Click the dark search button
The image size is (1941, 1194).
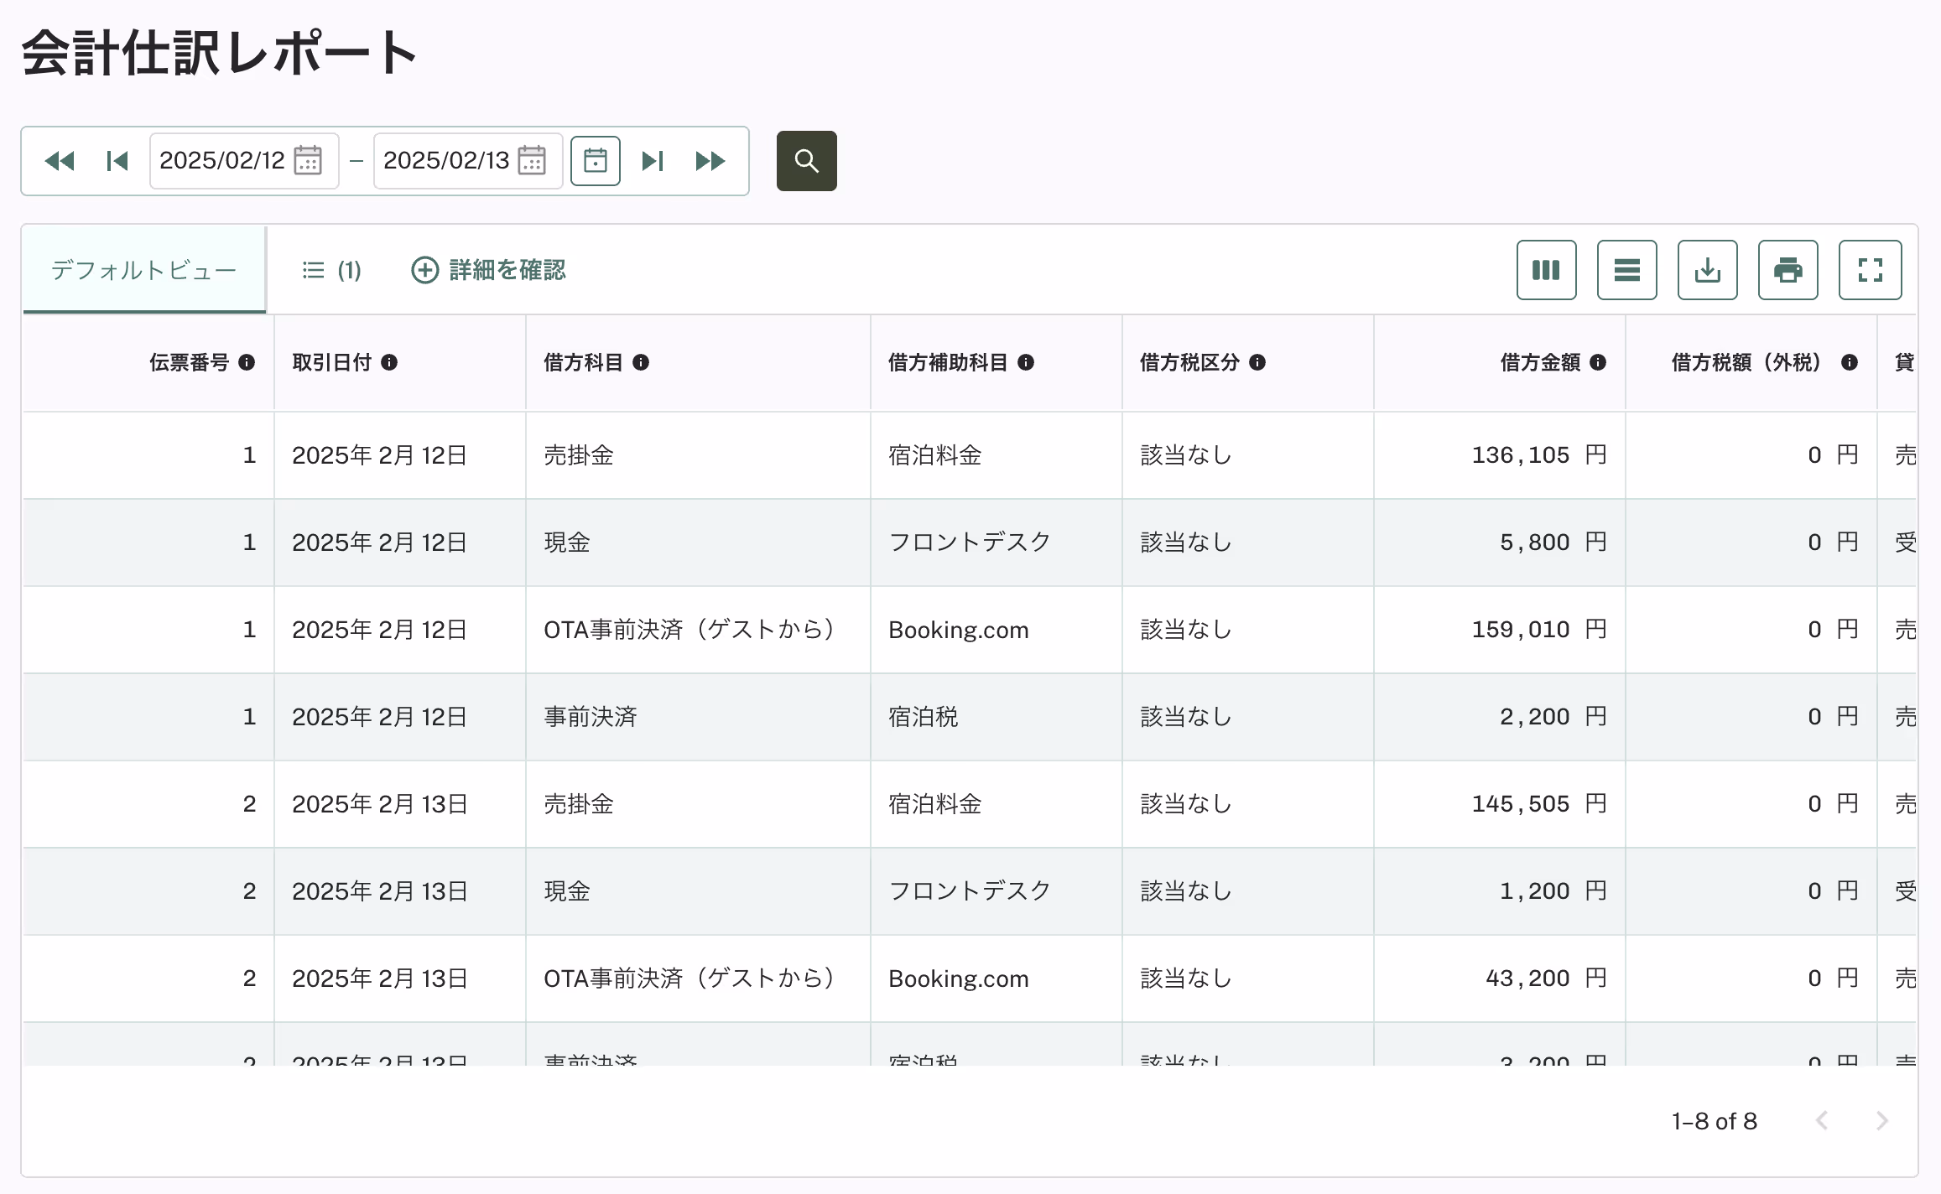806,160
